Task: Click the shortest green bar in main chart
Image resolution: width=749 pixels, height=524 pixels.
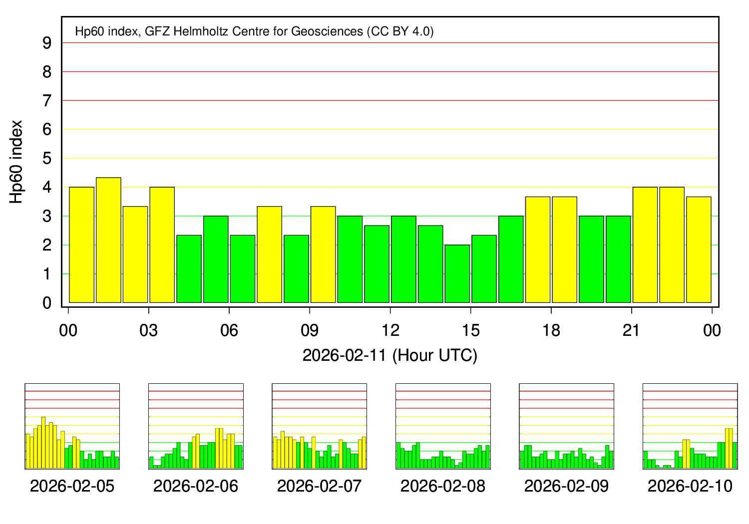Action: 457,273
